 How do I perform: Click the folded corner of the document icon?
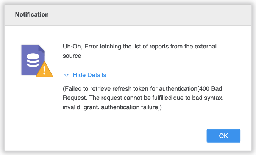point(42,48)
